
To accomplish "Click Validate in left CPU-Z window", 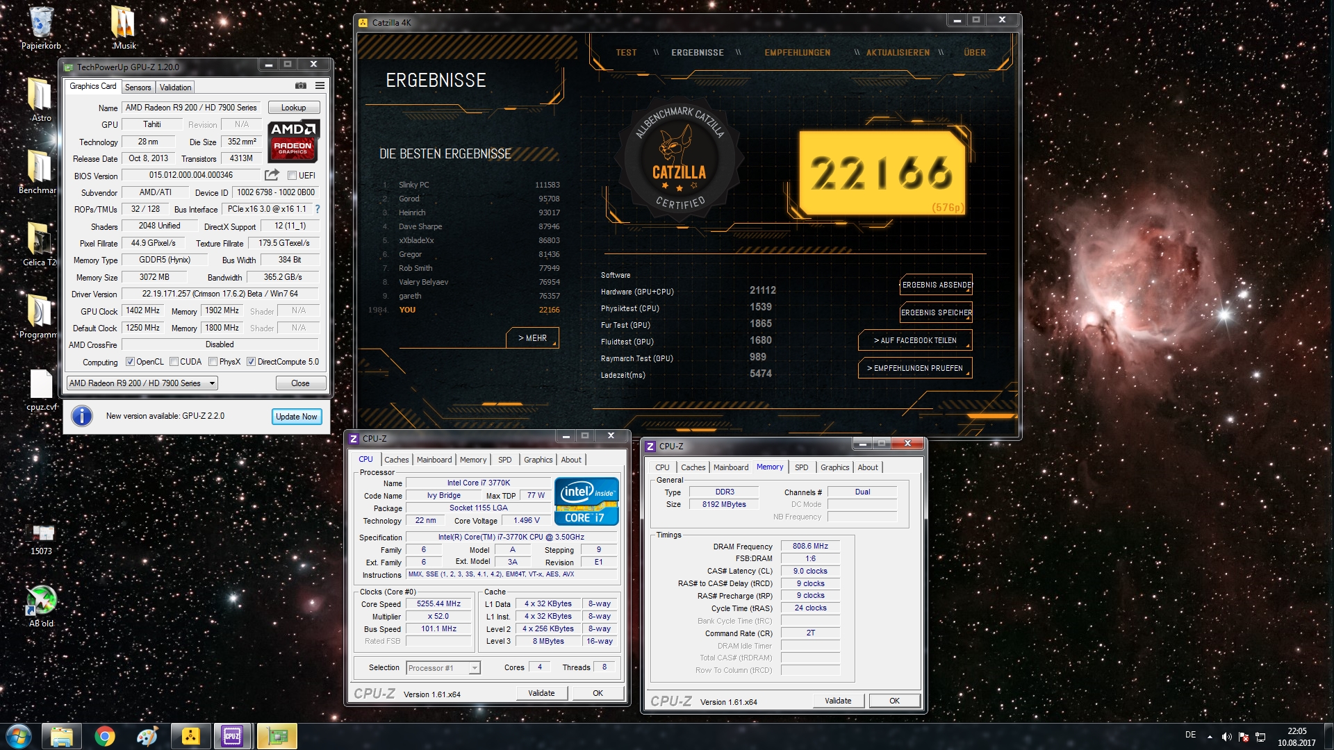I will pos(541,693).
